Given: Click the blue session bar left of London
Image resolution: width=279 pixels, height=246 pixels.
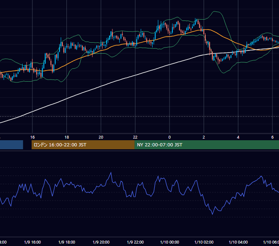Looking at the screenshot, I should [11, 145].
